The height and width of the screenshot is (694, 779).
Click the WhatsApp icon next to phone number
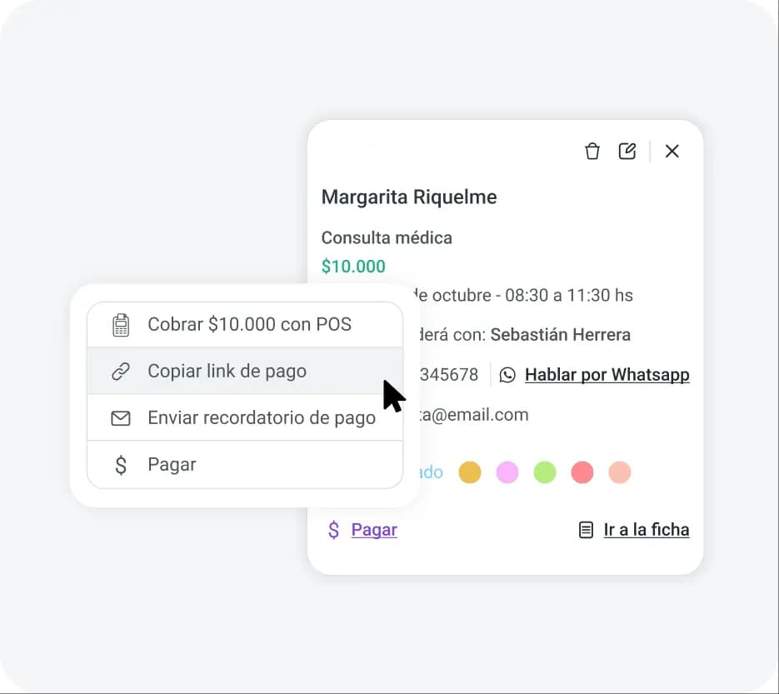507,375
